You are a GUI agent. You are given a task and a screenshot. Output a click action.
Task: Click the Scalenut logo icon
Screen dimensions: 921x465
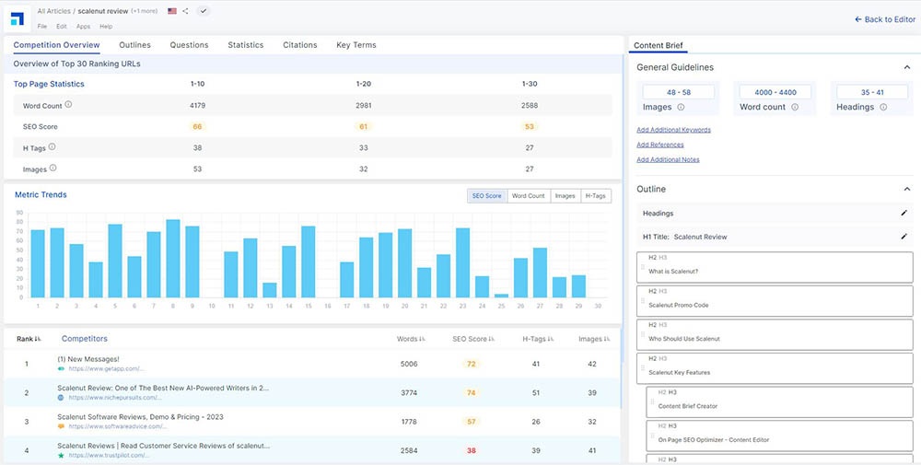coord(18,18)
